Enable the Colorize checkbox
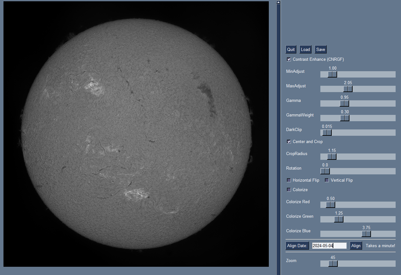Viewport: 401px width, 275px height. pyautogui.click(x=289, y=190)
